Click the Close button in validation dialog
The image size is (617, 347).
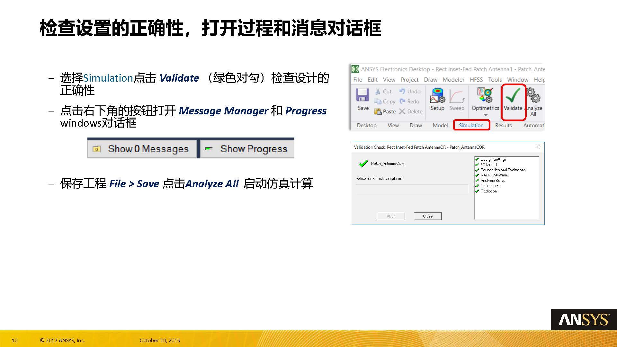click(x=428, y=216)
